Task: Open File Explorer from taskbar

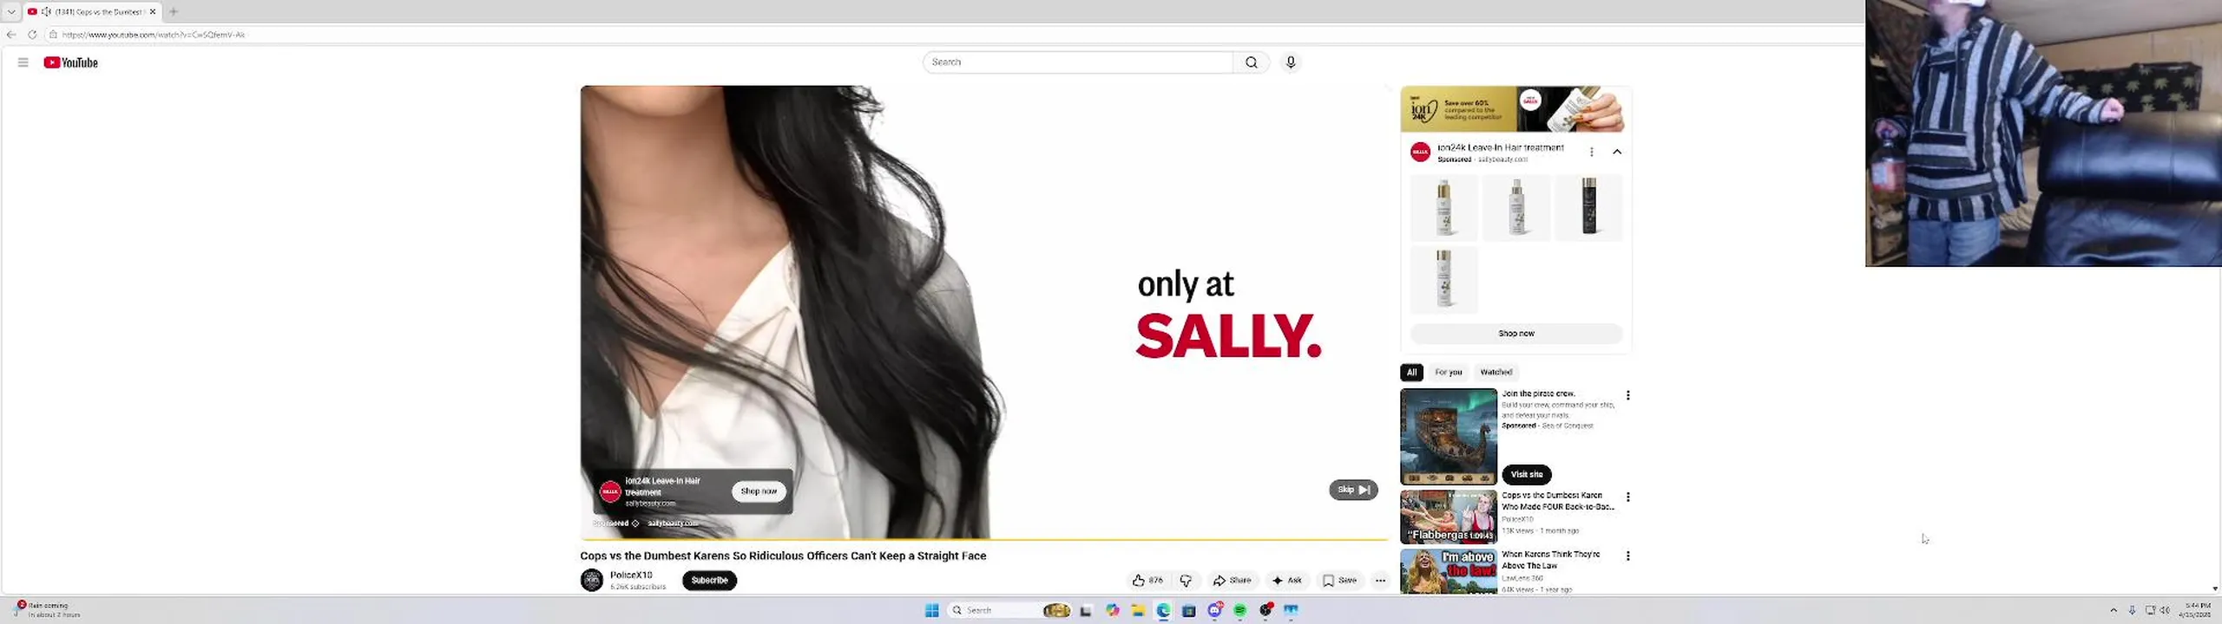Action: click(x=1138, y=610)
